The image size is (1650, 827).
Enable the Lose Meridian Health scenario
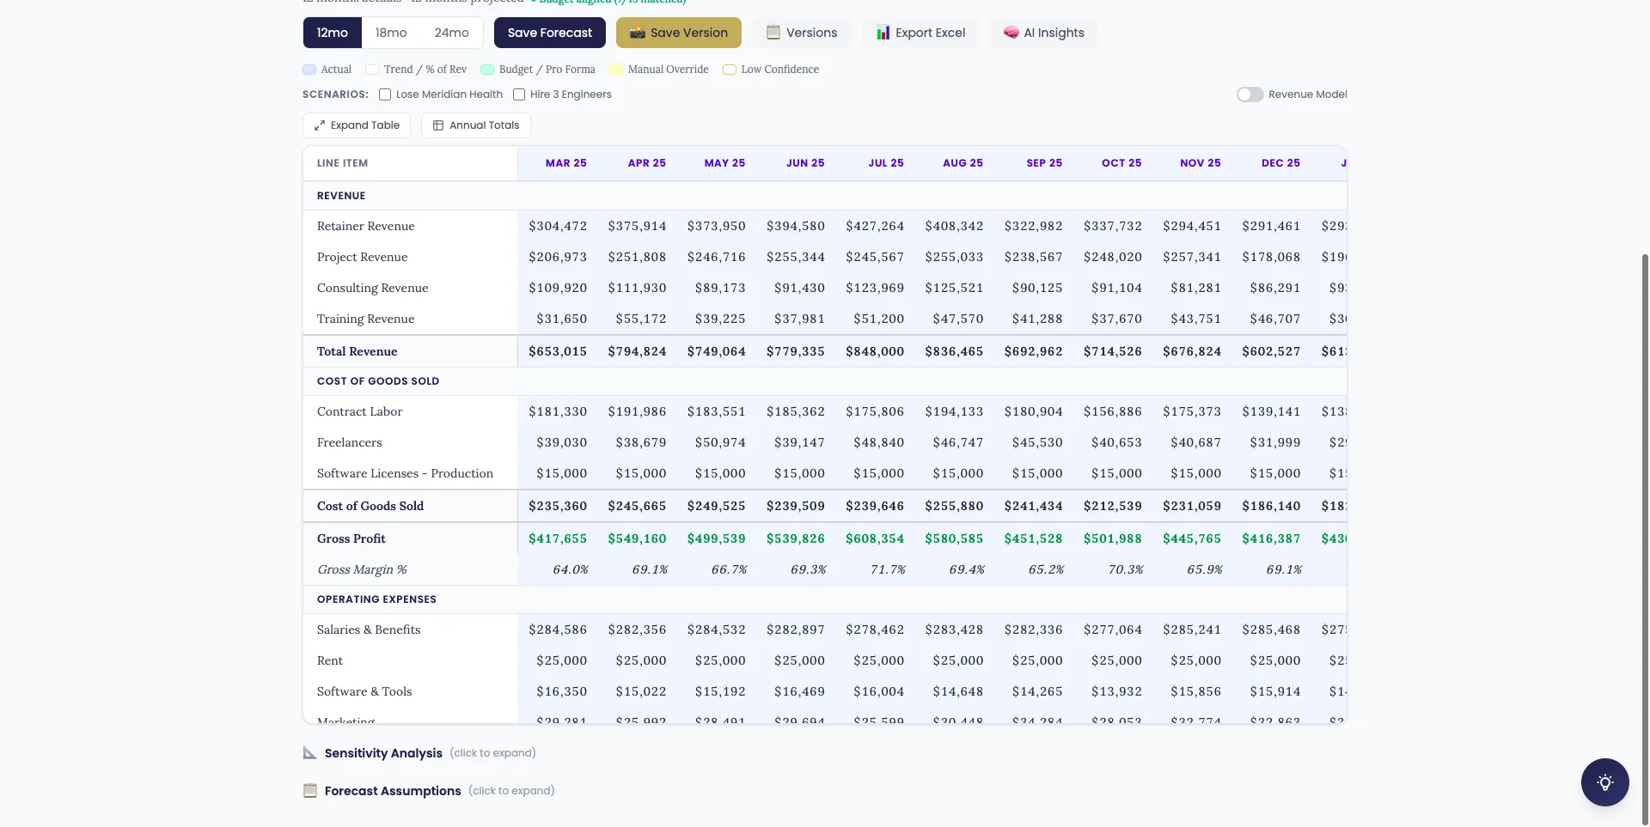(x=385, y=94)
